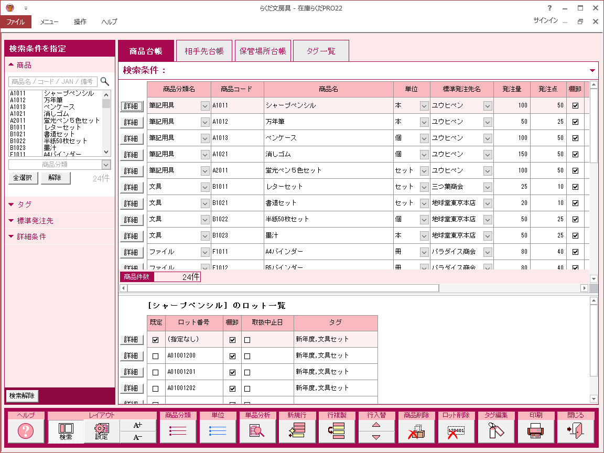This screenshot has width=604, height=453.
Task: Open the layout 設定 gear icon
Action: tap(102, 431)
